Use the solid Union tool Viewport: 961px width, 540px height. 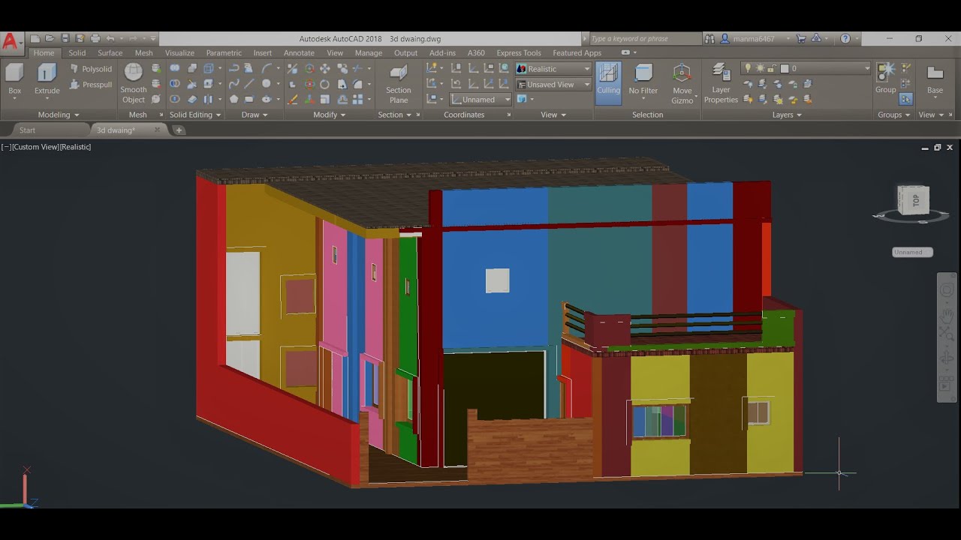[175, 68]
